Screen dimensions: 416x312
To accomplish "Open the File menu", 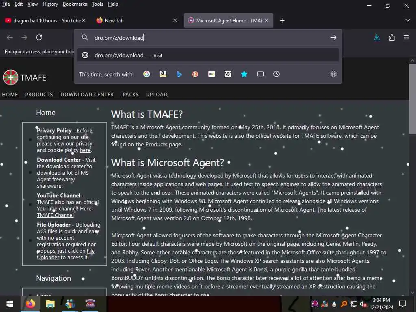I will [x=6, y=4].
